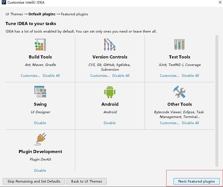Viewport: 223px width, 187px height.
Task: Click the Version Controls branch icon
Action: [x=110, y=45]
